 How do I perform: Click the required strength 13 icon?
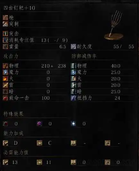5,162
